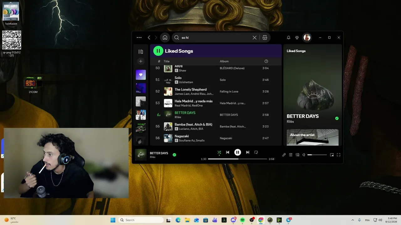
Task: Open the miniplayer
Action: [x=332, y=155]
